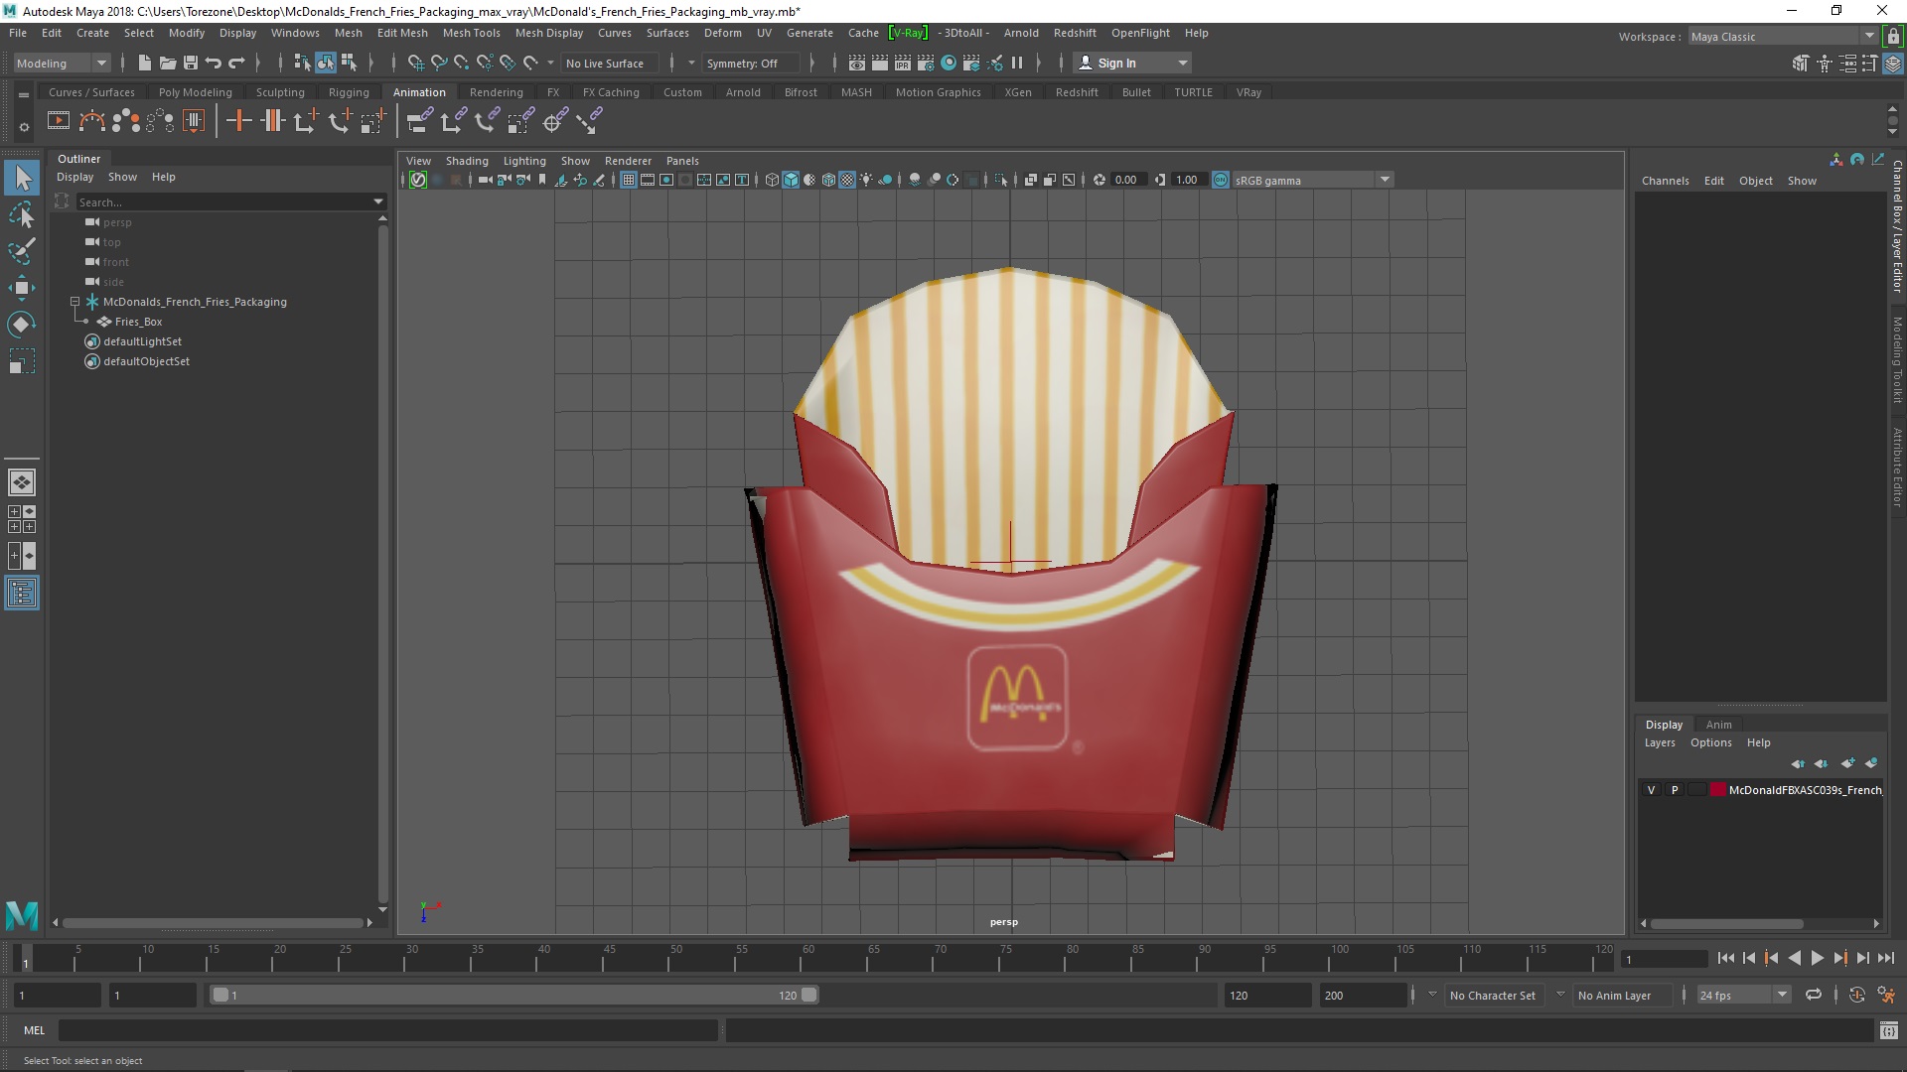This screenshot has width=1907, height=1072.
Task: Toggle the Outliner panel button
Action: [22, 594]
